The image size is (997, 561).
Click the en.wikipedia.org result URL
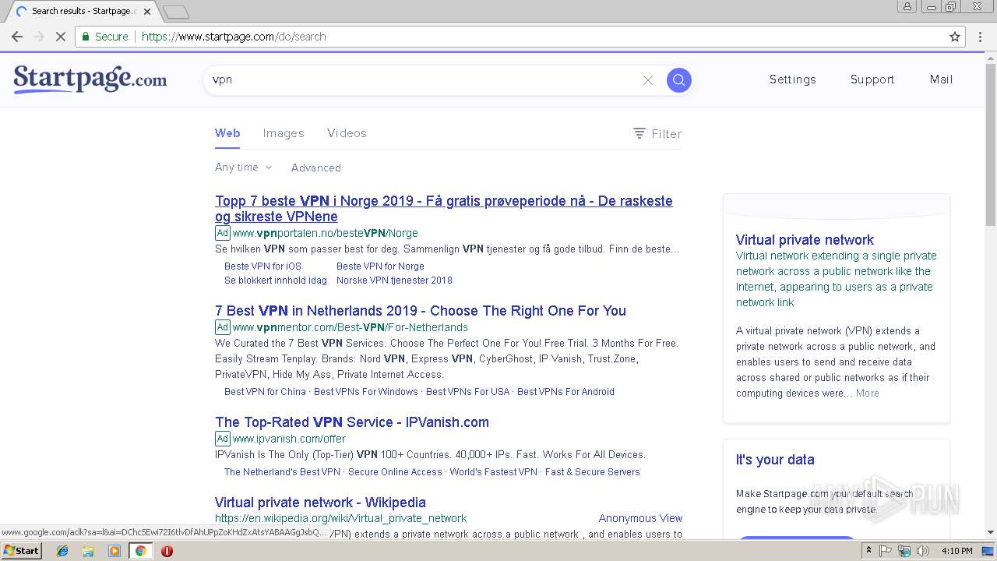tap(340, 518)
